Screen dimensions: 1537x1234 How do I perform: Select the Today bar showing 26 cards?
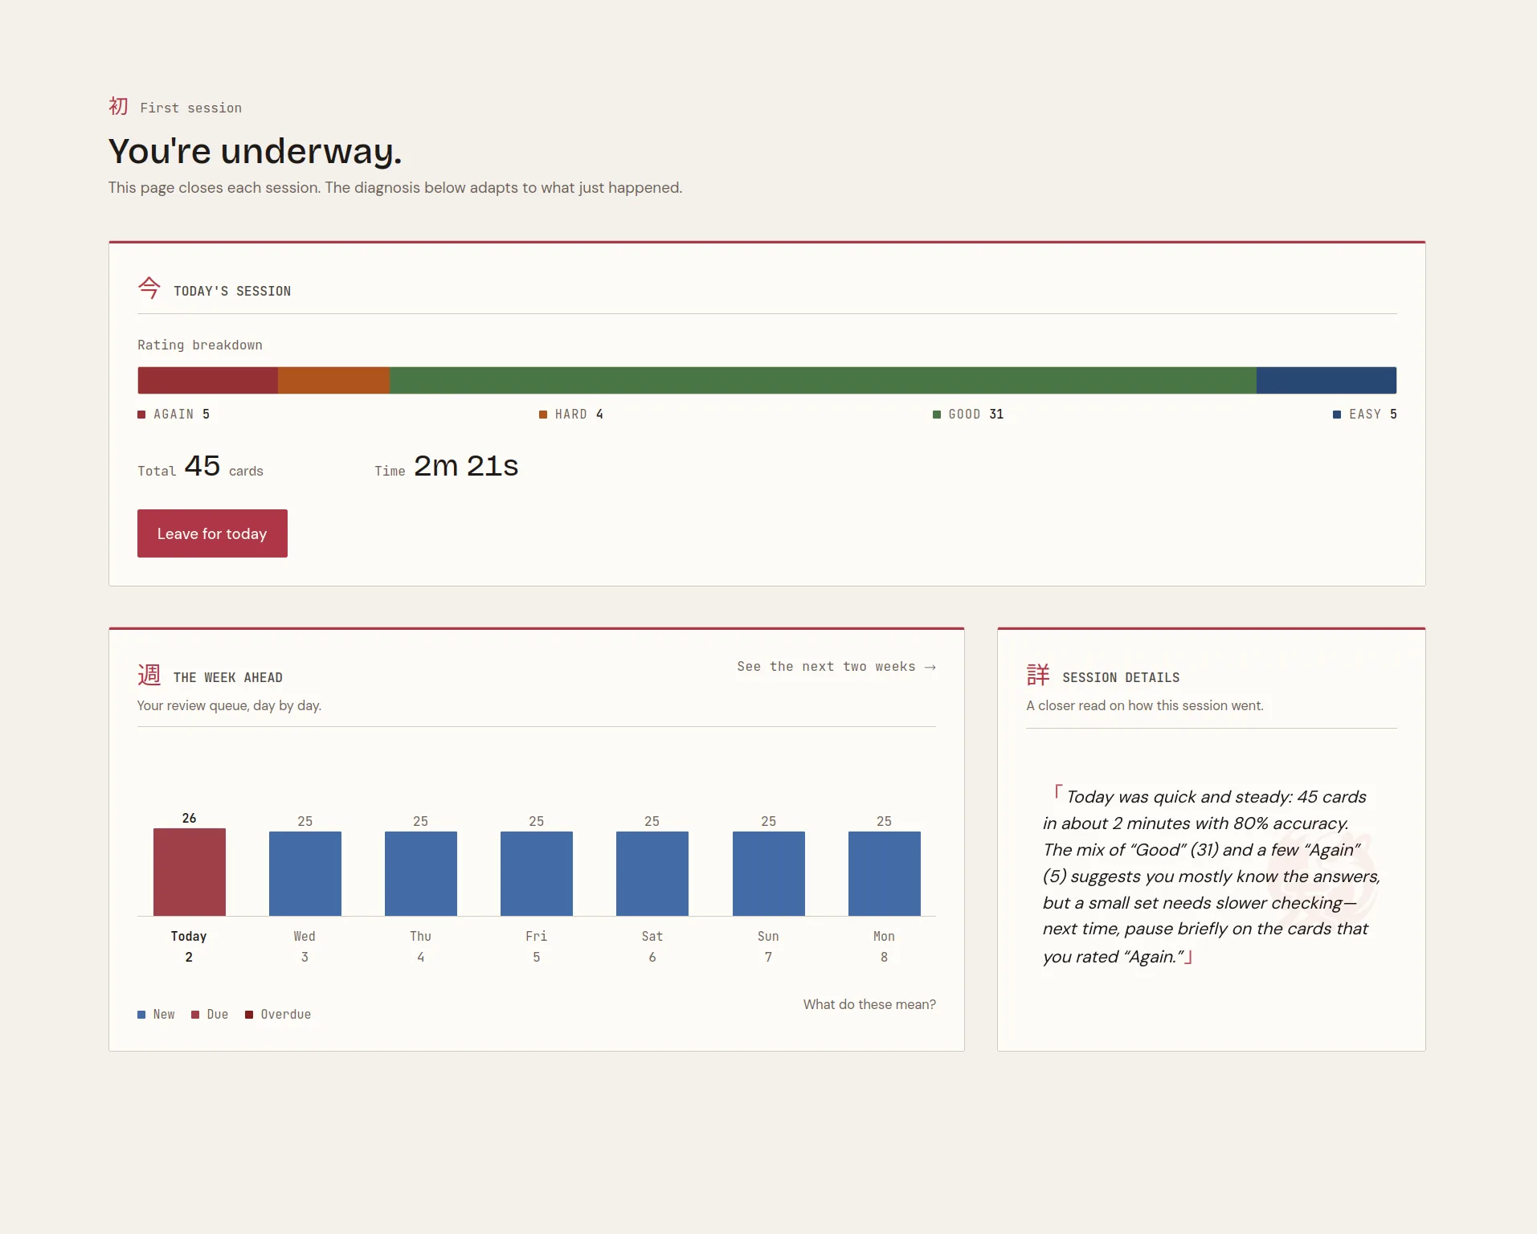tap(189, 872)
